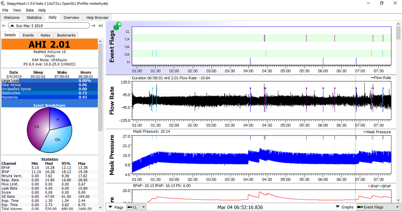Open the Bookmarks sub-tab
402x212 pixels.
[66, 35]
